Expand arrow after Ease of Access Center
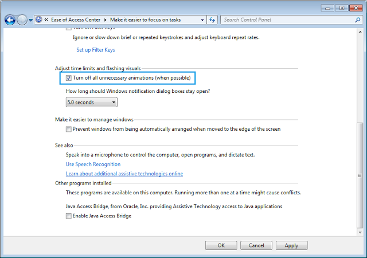Viewport: 367px width, 258px height. [x=105, y=20]
